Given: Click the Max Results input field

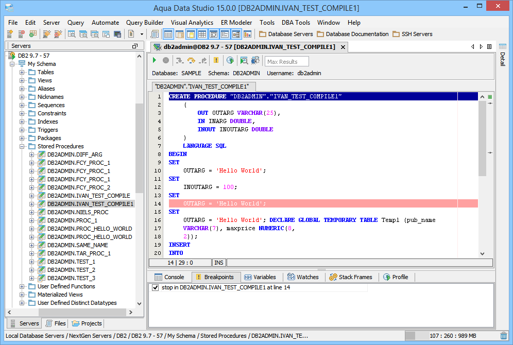Looking at the screenshot, I should coord(287,62).
